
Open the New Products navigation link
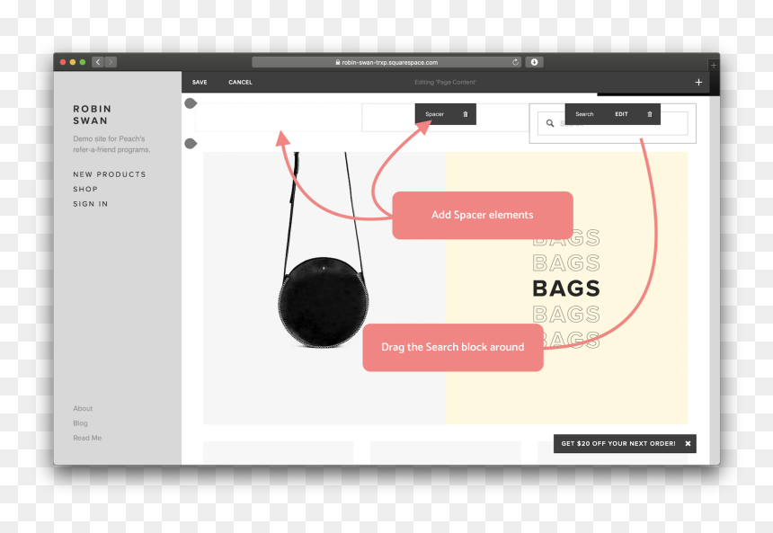(x=110, y=174)
